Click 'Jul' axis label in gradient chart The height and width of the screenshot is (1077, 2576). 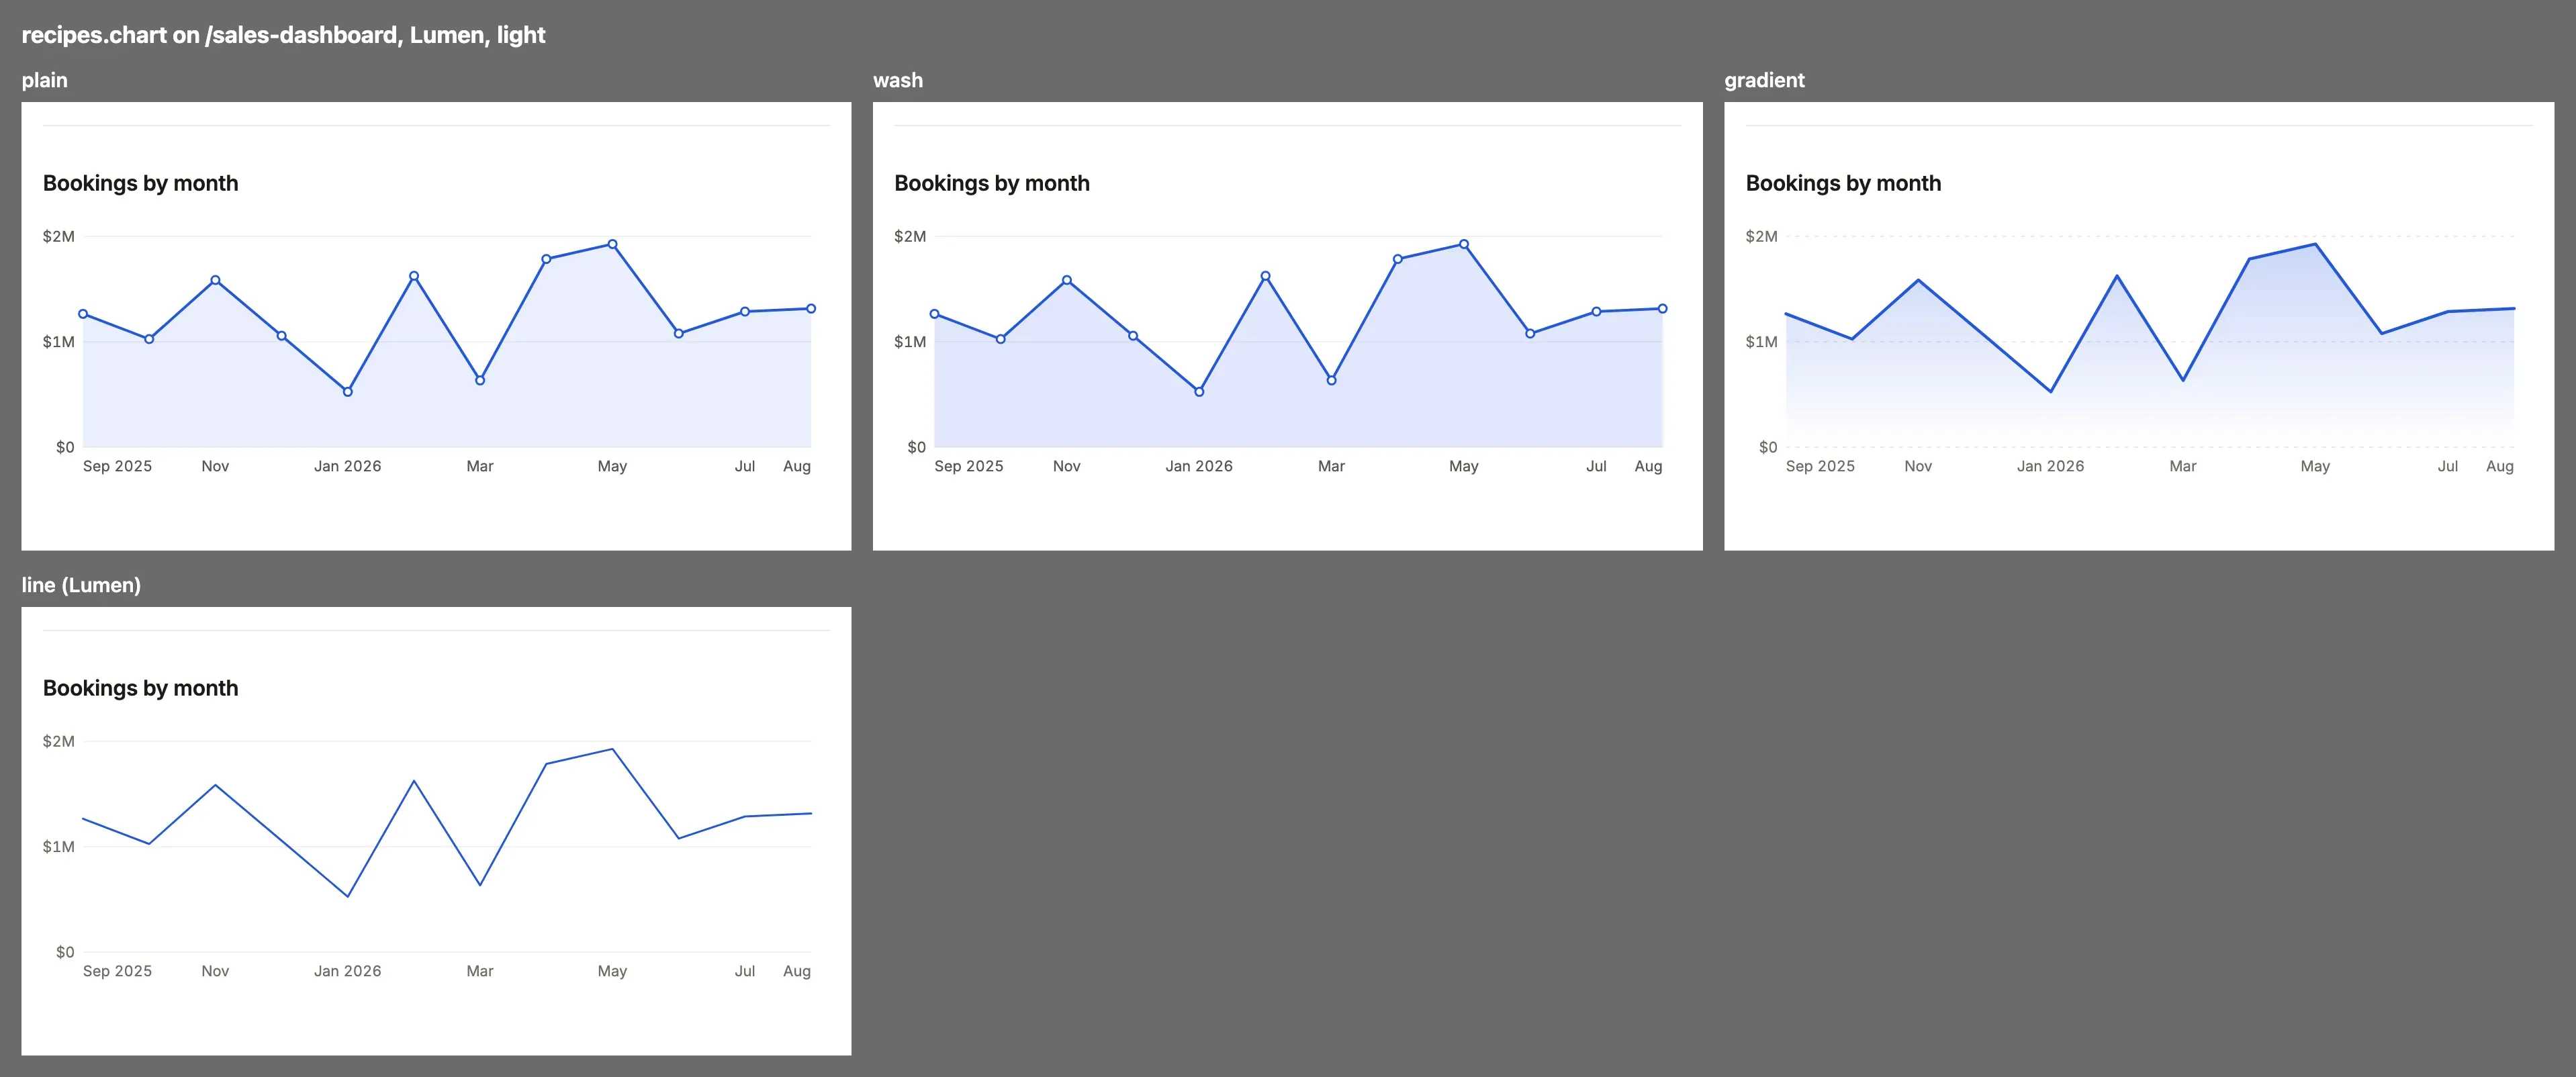[x=2447, y=466]
